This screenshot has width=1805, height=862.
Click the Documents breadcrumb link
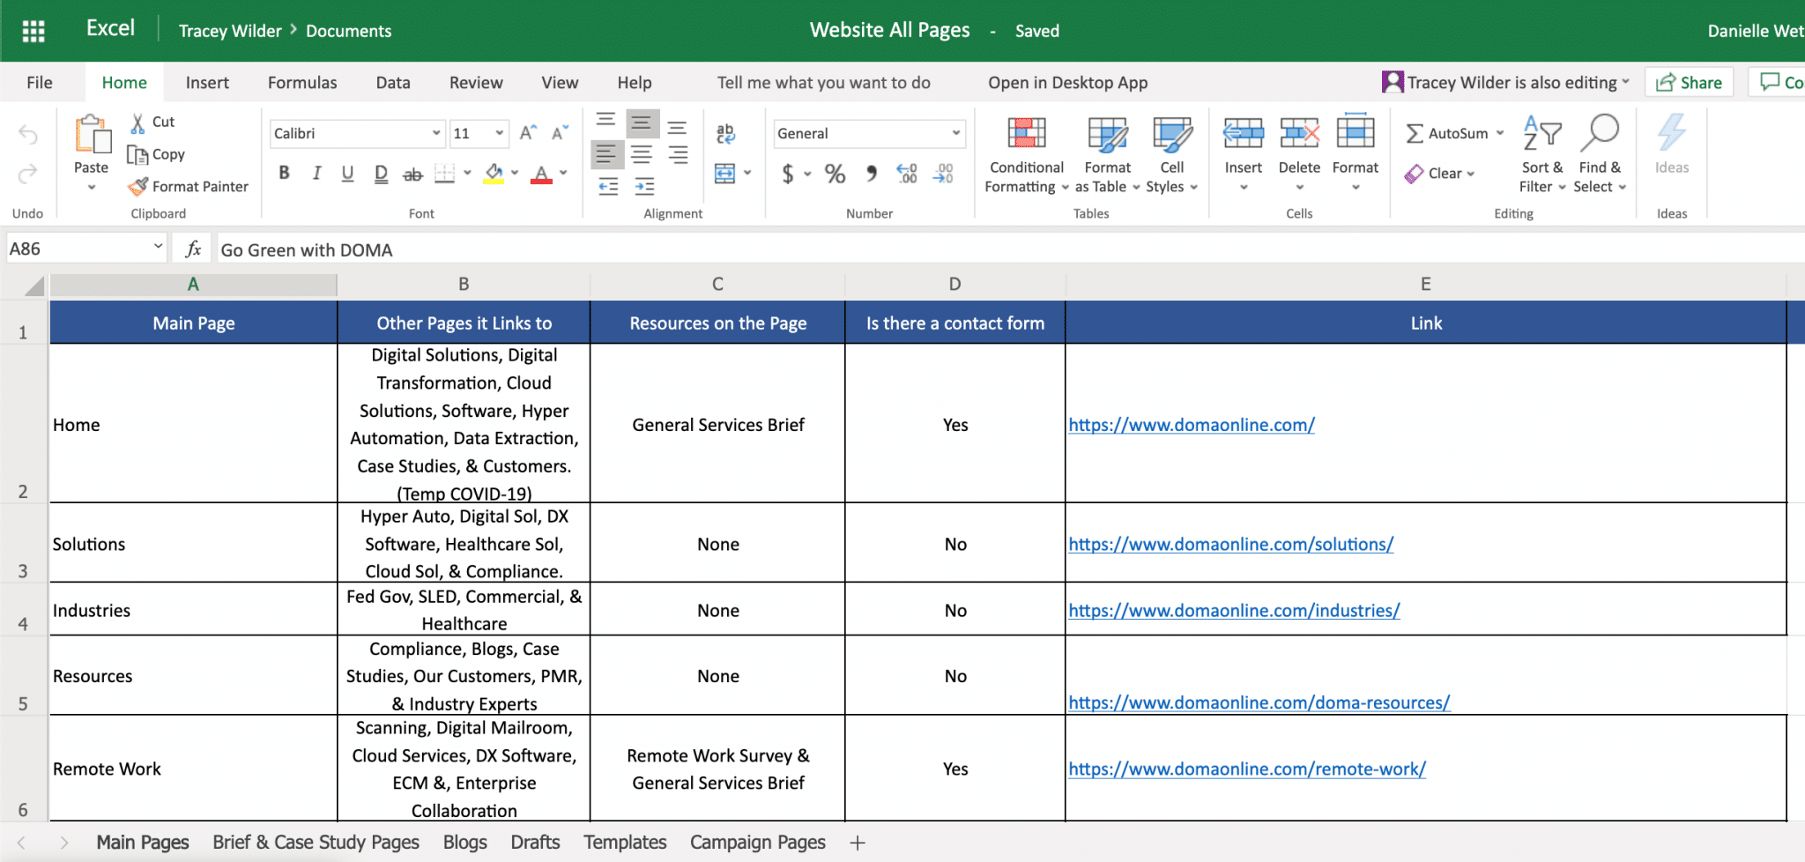pos(348,31)
